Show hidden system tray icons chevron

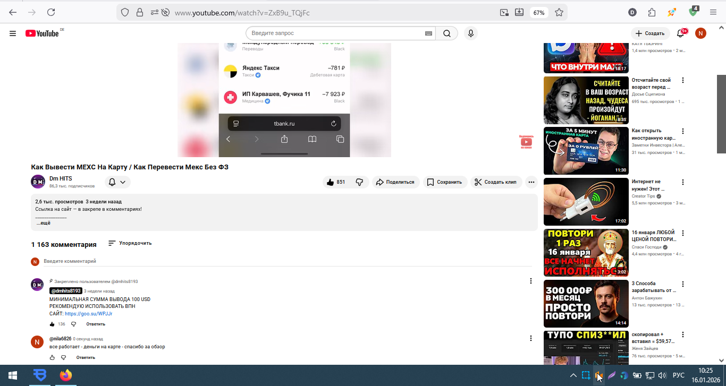click(573, 375)
